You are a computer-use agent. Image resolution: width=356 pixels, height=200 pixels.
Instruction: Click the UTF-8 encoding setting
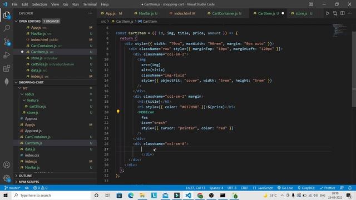pos(232,188)
